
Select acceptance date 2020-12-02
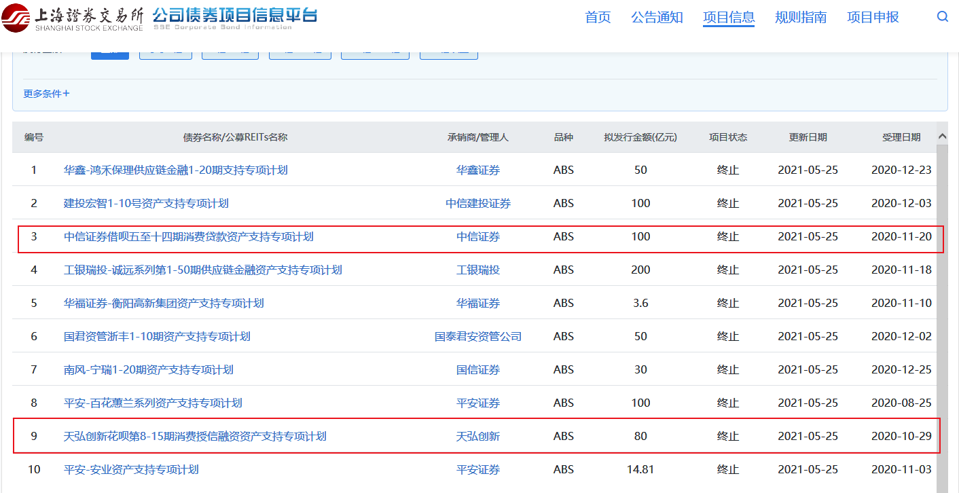coord(902,336)
